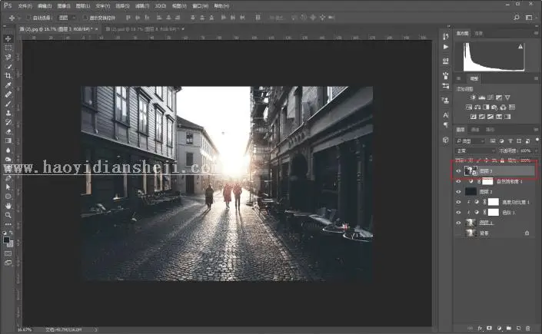Select the Clone Stamp tool

(x=8, y=113)
